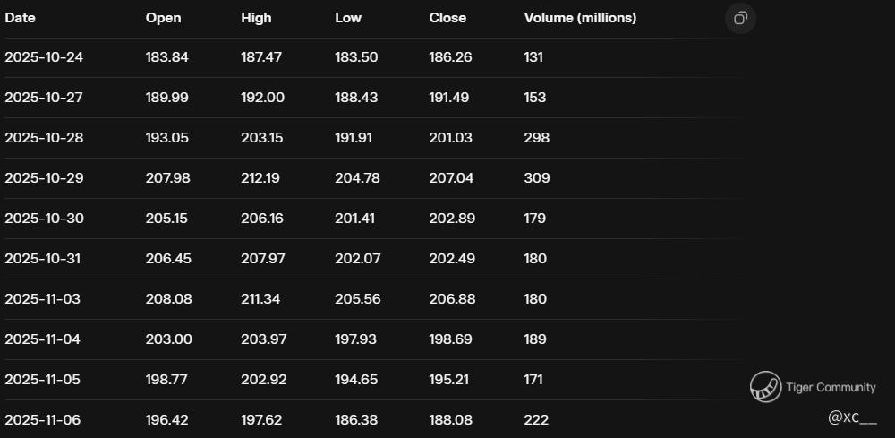
Task: Select the Close column header
Action: click(447, 18)
